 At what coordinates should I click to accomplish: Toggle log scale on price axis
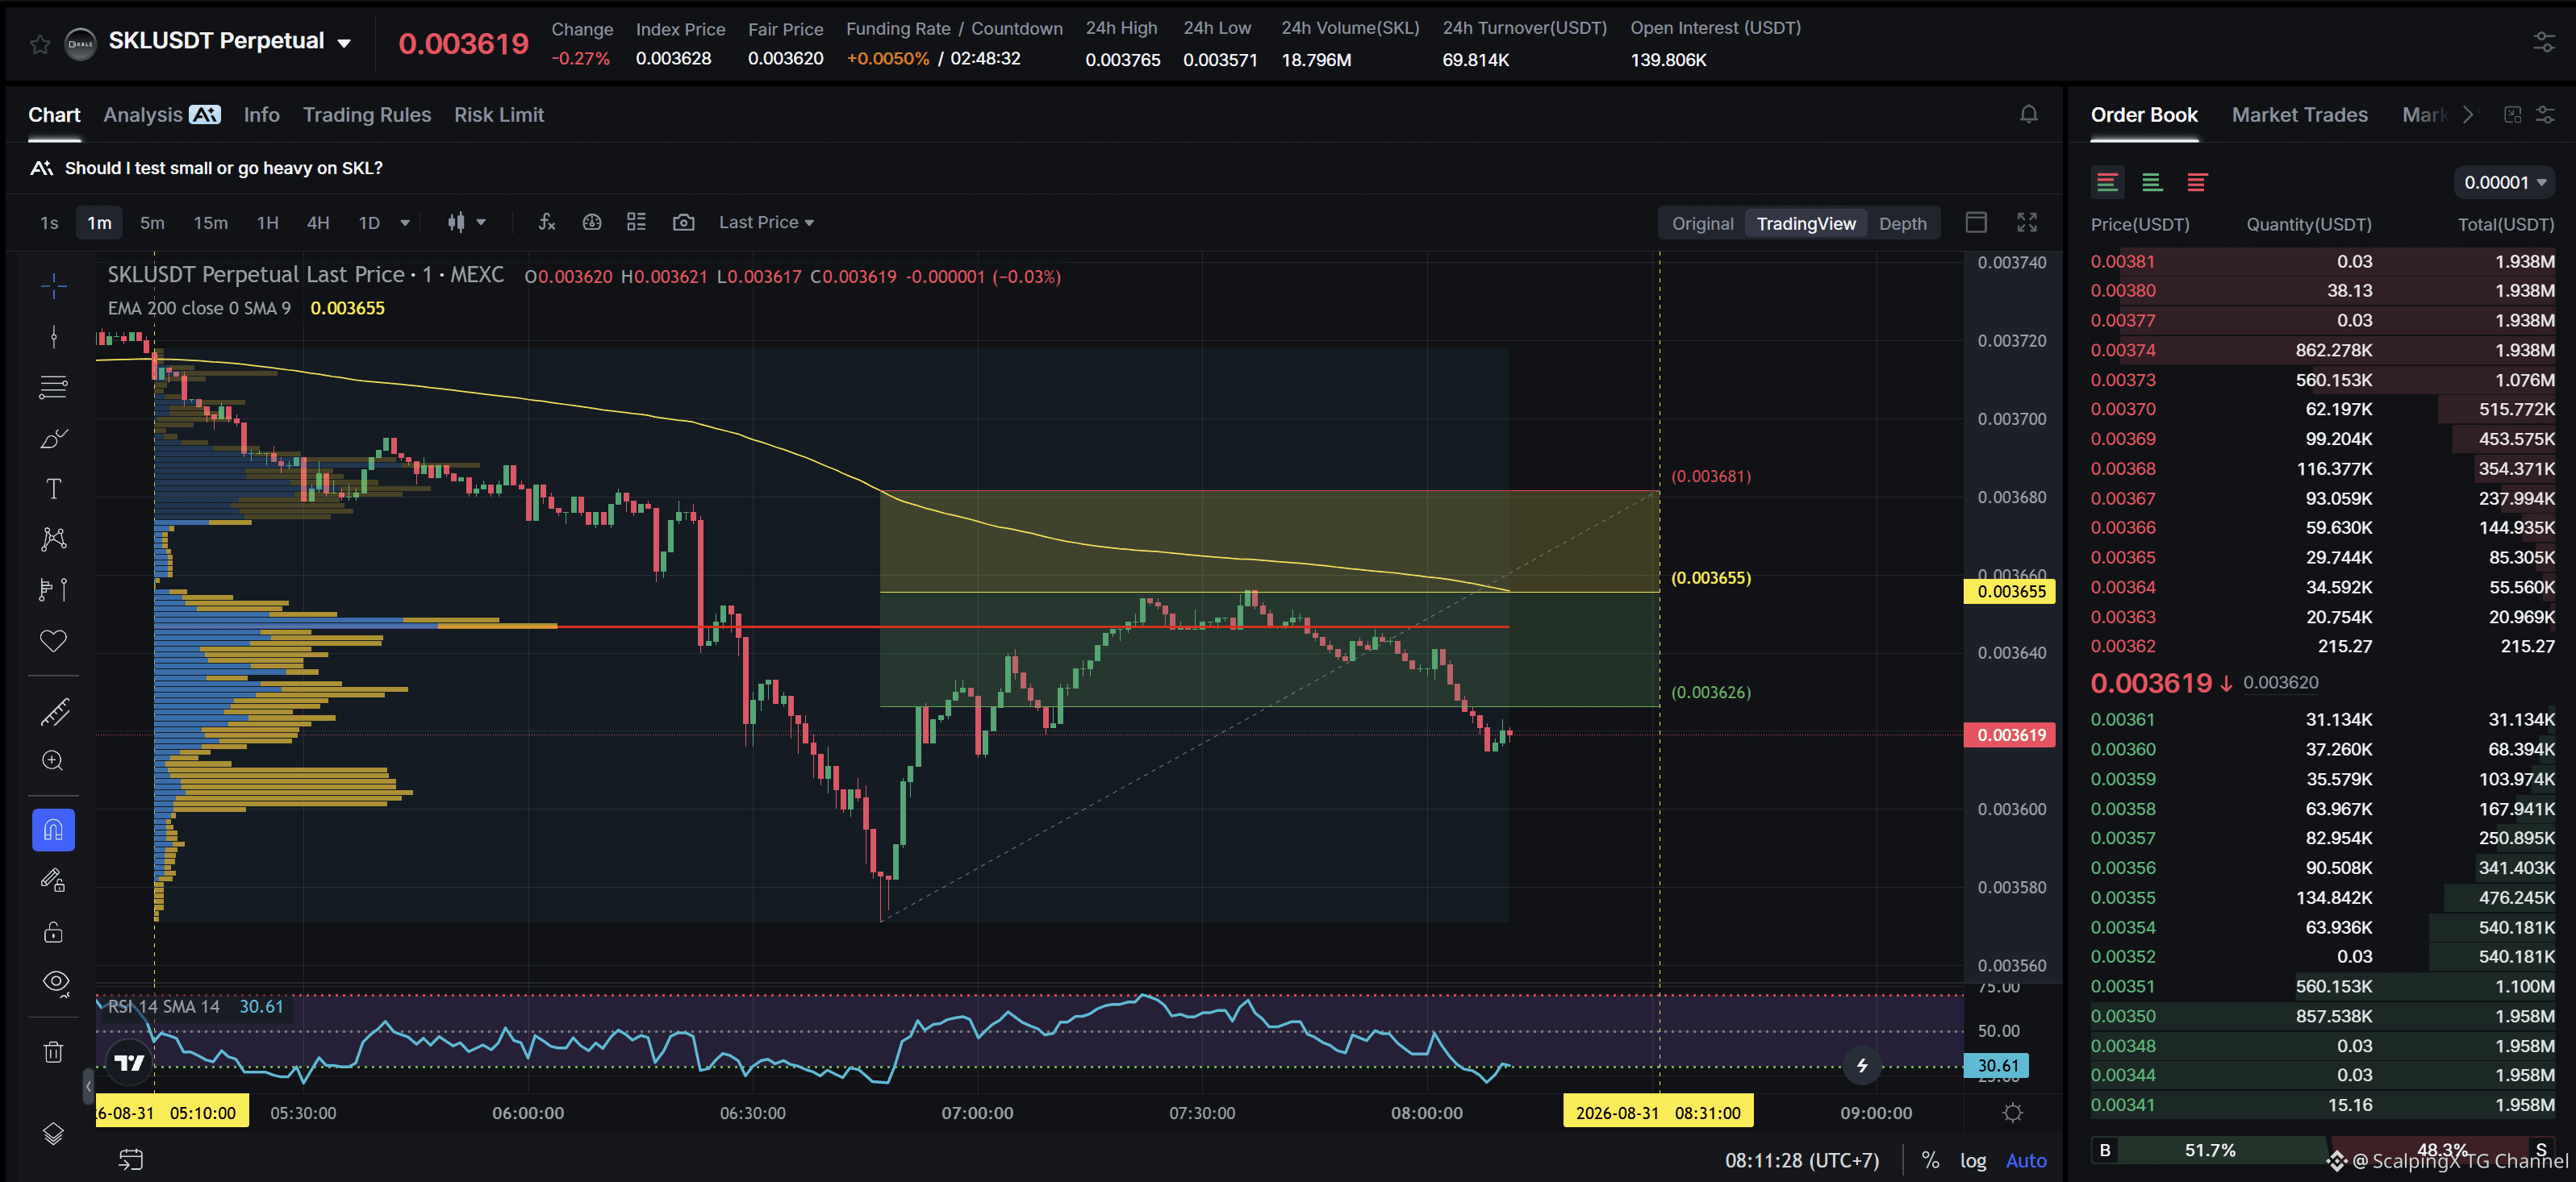coord(1972,1160)
